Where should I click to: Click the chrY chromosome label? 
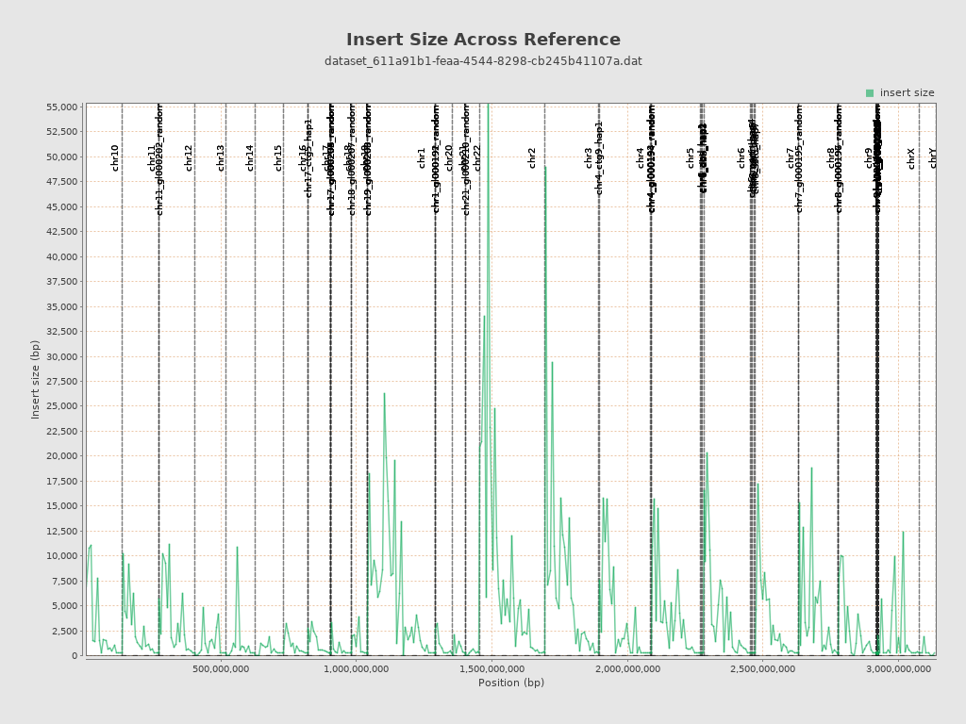point(933,157)
